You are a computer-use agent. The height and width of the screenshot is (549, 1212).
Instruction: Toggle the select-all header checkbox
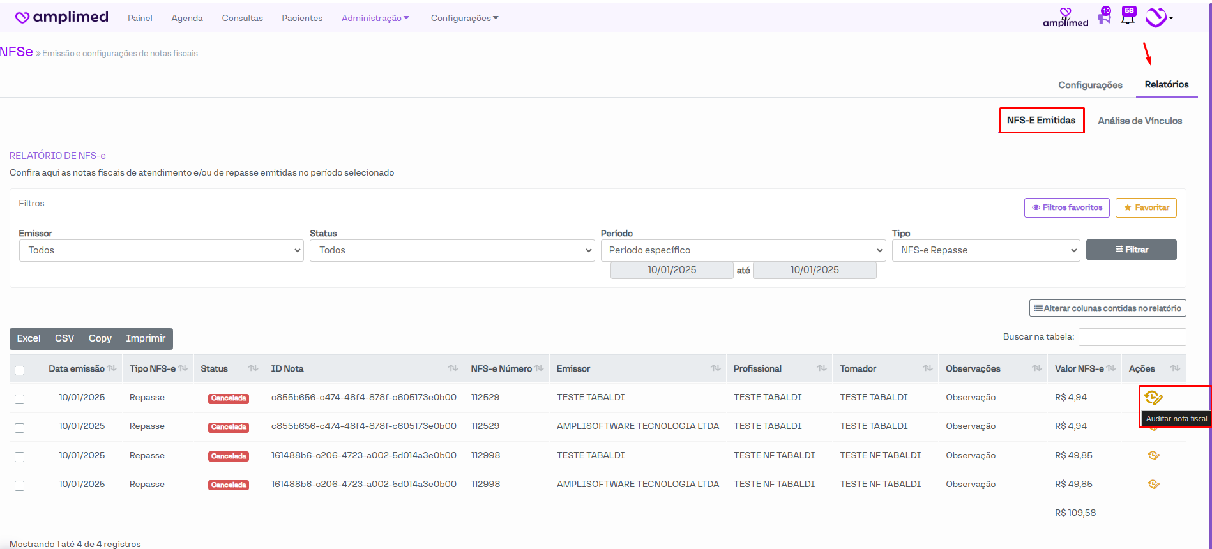click(20, 370)
